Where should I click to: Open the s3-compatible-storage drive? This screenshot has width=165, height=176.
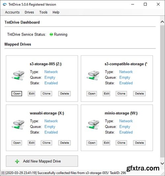tap(92, 94)
